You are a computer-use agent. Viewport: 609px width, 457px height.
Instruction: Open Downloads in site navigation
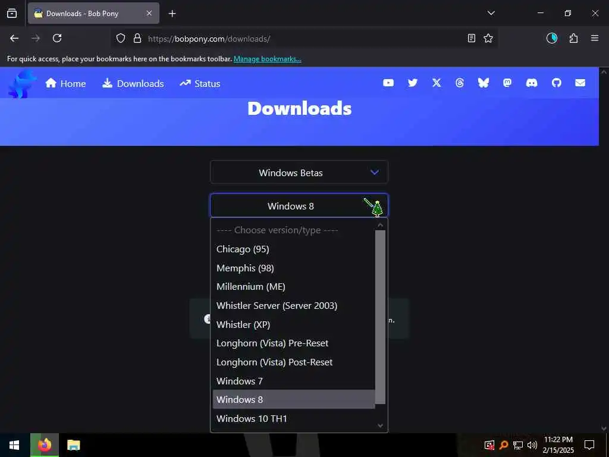(x=133, y=83)
